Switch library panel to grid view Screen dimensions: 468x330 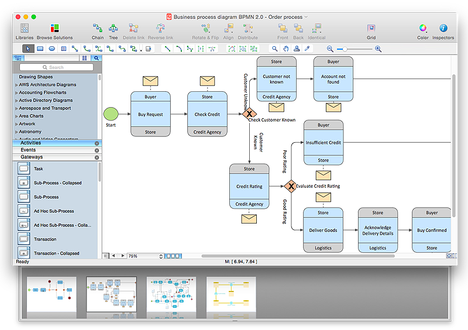tap(84, 58)
